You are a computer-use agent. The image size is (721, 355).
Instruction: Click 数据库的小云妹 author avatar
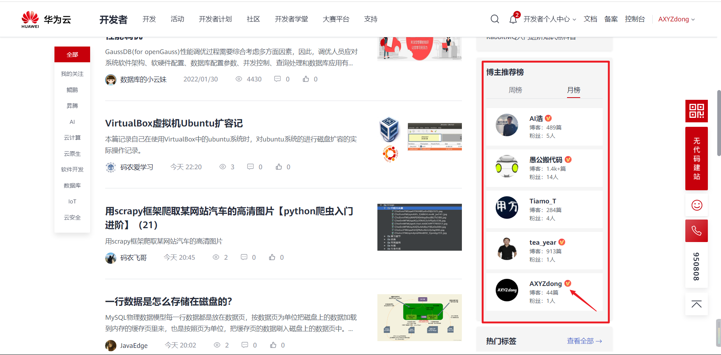point(111,80)
